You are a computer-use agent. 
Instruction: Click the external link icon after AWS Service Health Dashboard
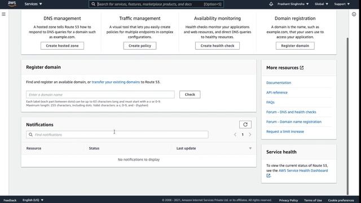pos(268,175)
